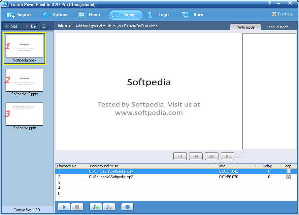Viewport: 299px width, 215px height.
Task: Click the shopping cart purchase icon
Action: (274, 14)
